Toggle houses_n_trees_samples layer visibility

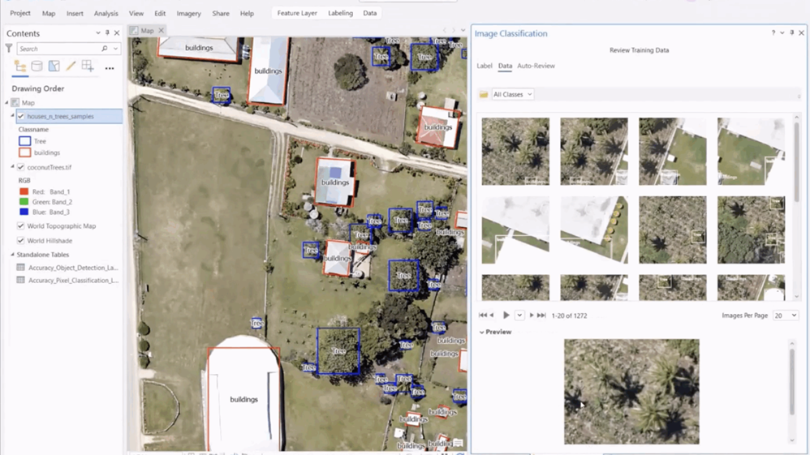(20, 116)
